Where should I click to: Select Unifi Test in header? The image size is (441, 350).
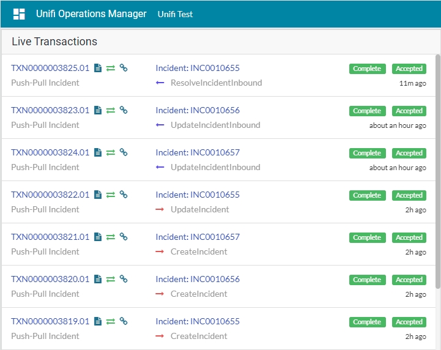[x=175, y=14]
